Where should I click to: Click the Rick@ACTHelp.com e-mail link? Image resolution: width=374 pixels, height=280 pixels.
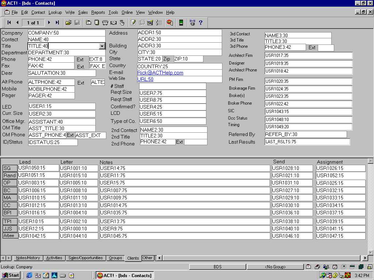tap(160, 73)
